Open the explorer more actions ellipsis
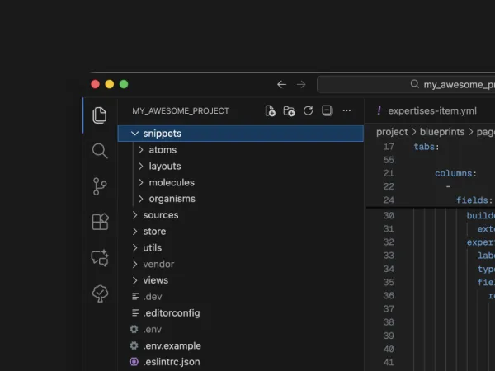This screenshot has width=495, height=371. pyautogui.click(x=346, y=110)
